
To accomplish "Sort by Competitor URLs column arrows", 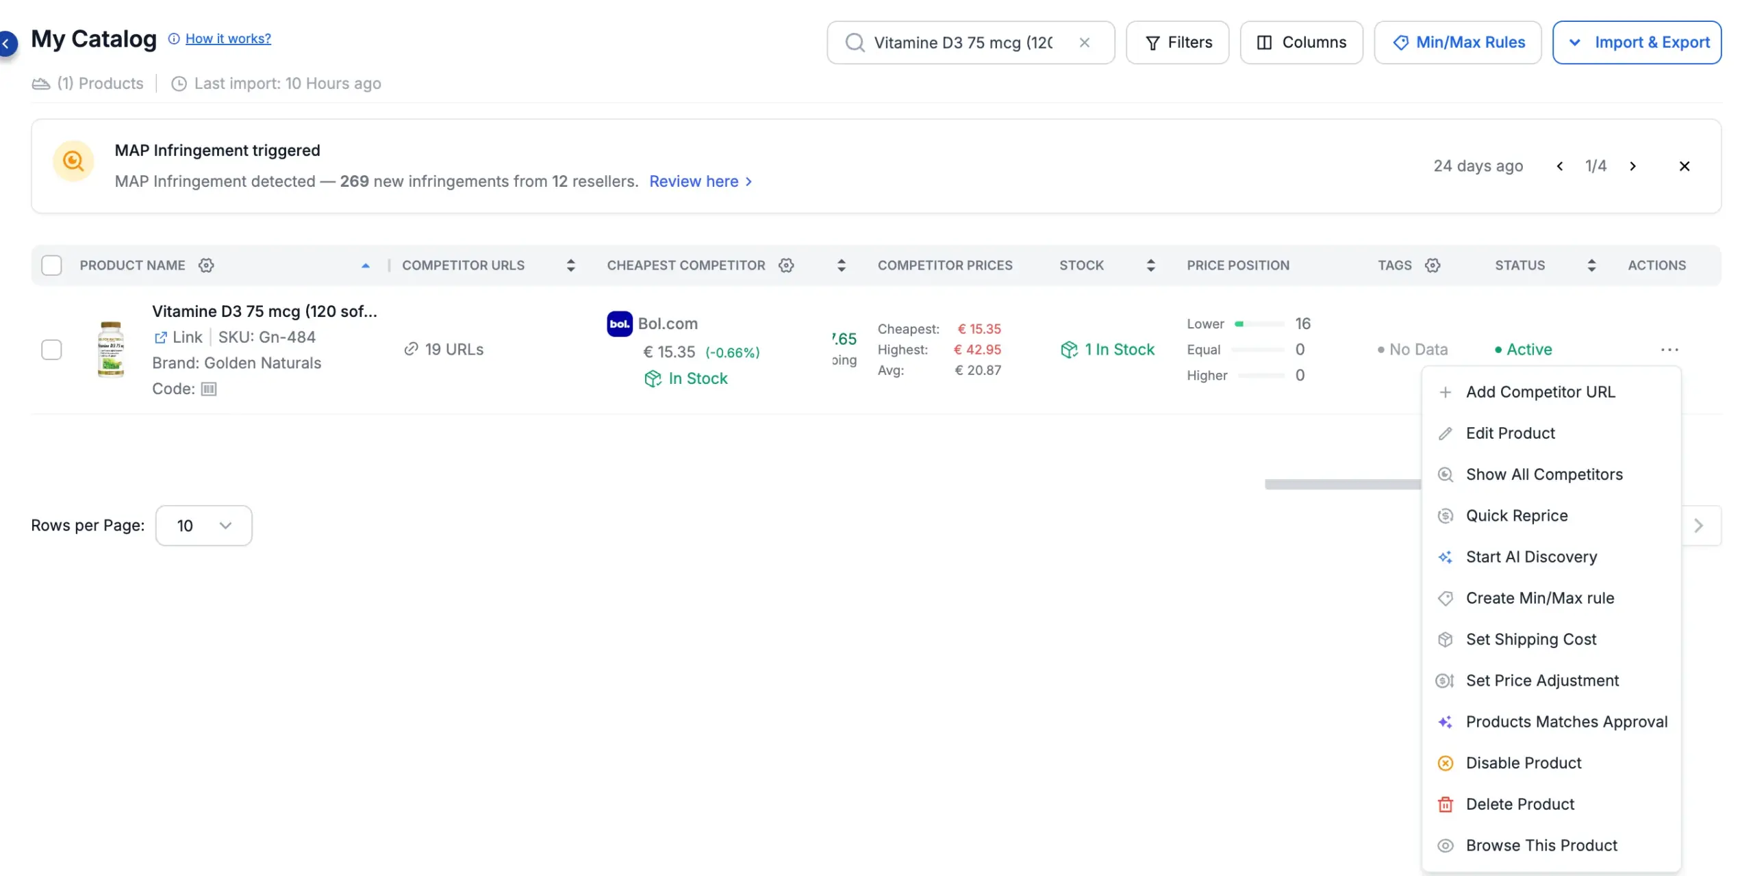I will (570, 265).
